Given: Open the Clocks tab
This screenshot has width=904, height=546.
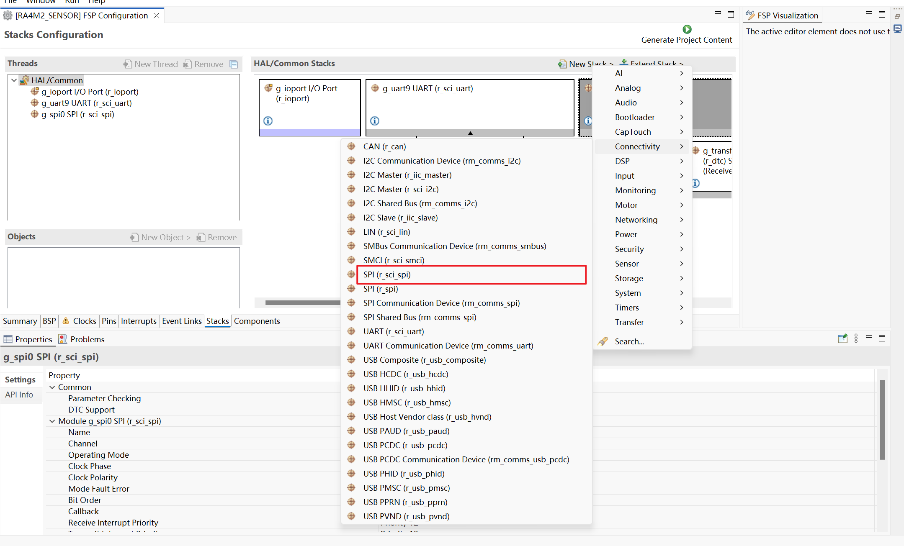Looking at the screenshot, I should point(84,321).
